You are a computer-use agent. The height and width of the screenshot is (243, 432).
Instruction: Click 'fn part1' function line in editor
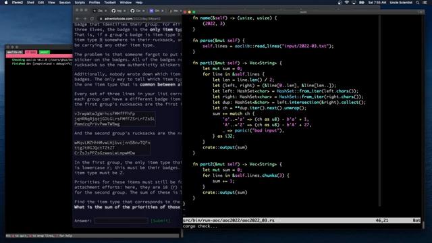237,63
